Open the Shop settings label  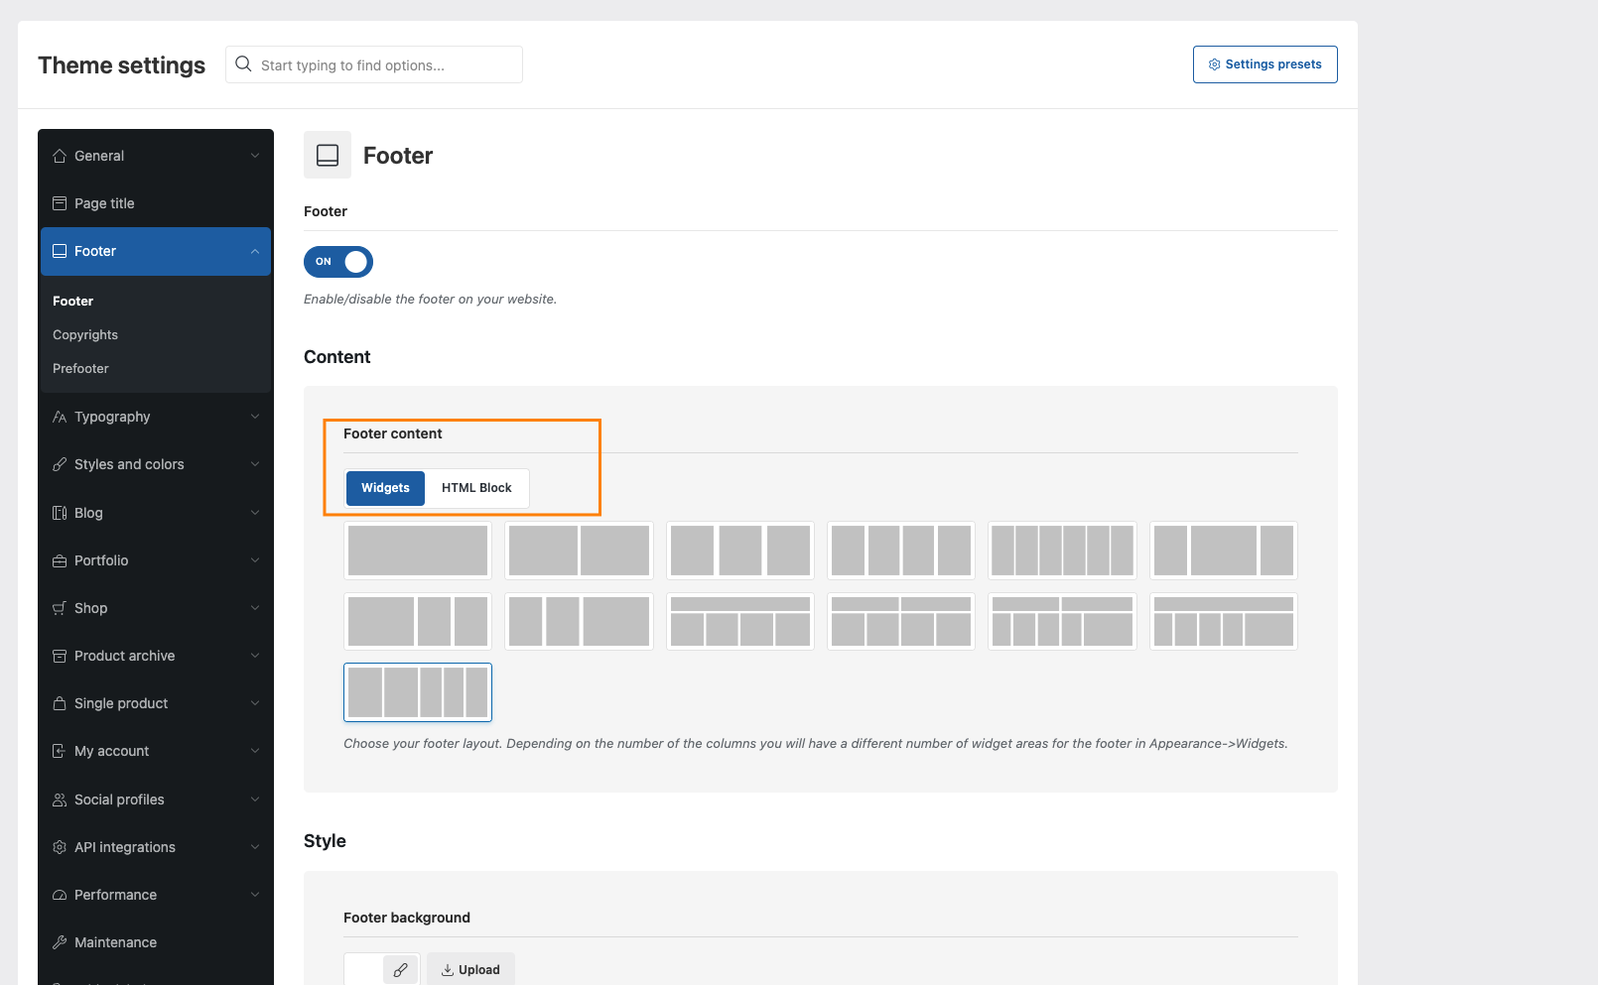click(x=90, y=608)
